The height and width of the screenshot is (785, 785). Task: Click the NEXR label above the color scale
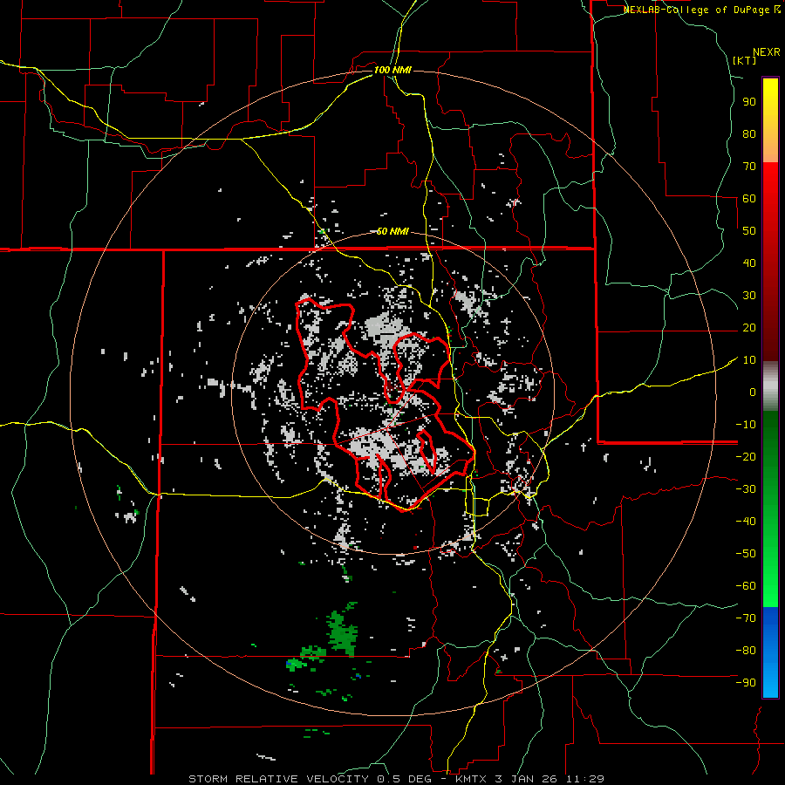(765, 51)
